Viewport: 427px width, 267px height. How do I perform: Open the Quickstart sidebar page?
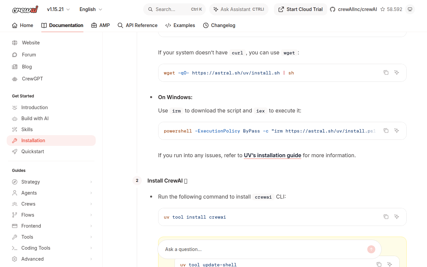point(51,152)
